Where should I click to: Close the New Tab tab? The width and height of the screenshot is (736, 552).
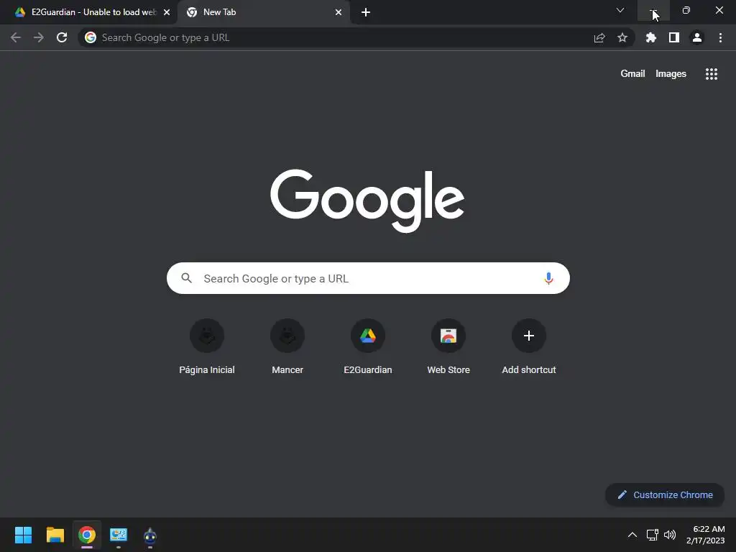click(x=339, y=12)
